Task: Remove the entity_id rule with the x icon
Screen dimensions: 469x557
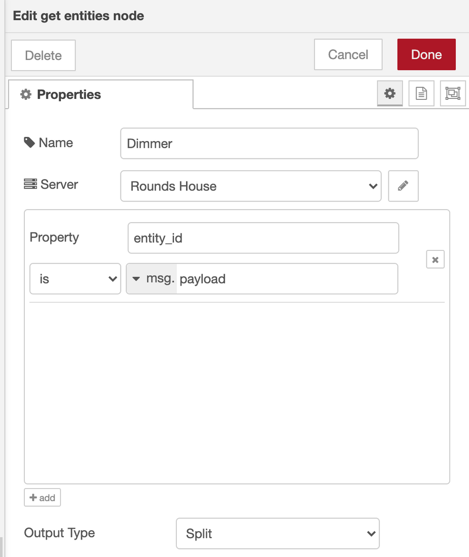Action: tap(435, 260)
